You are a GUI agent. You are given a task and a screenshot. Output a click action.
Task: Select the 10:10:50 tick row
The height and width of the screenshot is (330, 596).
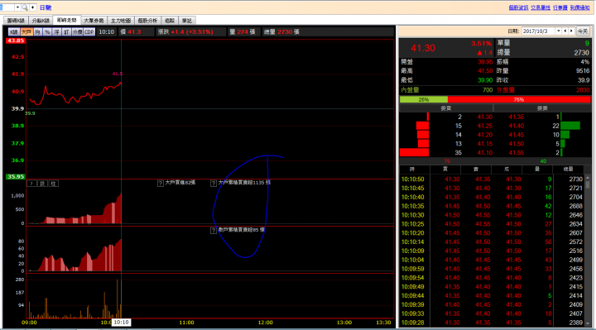[x=492, y=179]
